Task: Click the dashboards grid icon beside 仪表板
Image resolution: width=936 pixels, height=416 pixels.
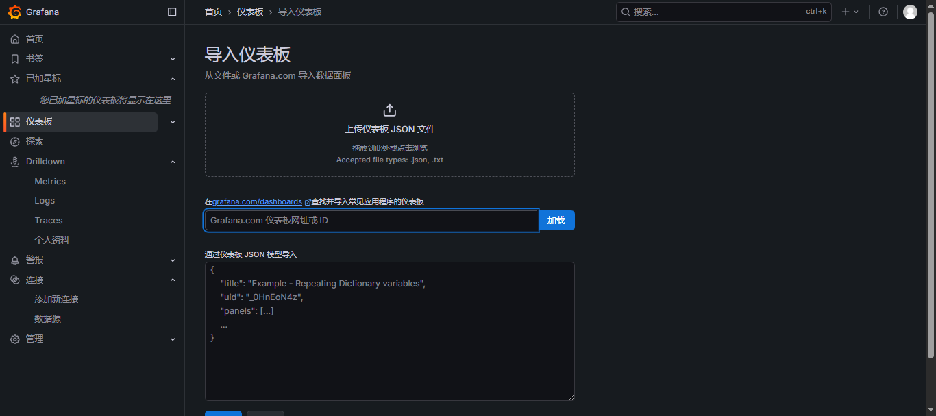Action: coord(15,122)
